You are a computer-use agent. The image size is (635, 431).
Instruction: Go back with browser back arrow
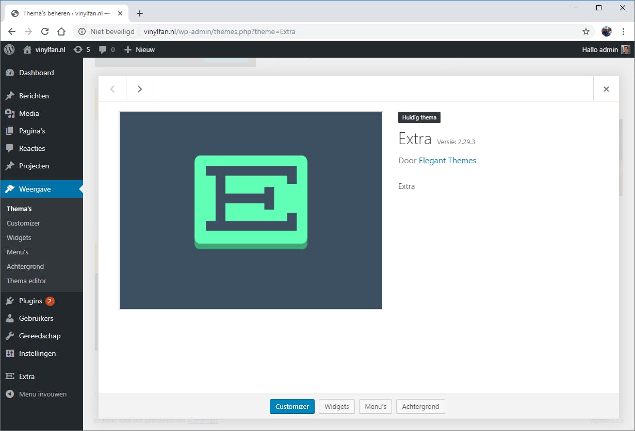(12, 31)
